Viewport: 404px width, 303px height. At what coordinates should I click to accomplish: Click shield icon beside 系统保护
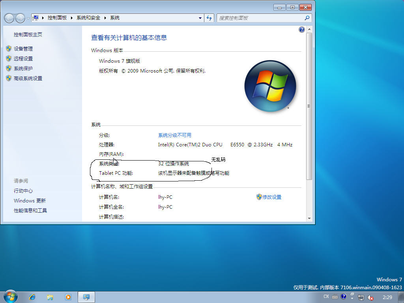(9, 68)
